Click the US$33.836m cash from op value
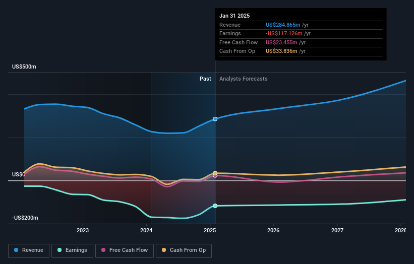The height and width of the screenshot is (264, 414). tap(281, 51)
